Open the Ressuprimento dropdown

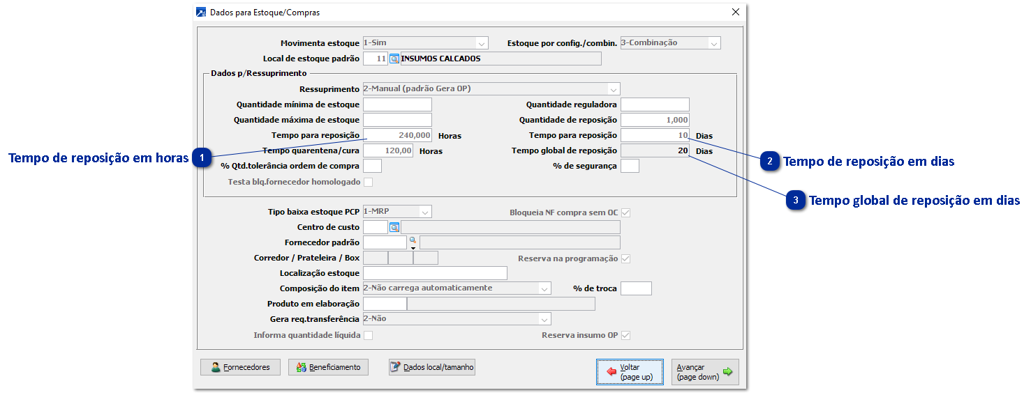coord(613,89)
